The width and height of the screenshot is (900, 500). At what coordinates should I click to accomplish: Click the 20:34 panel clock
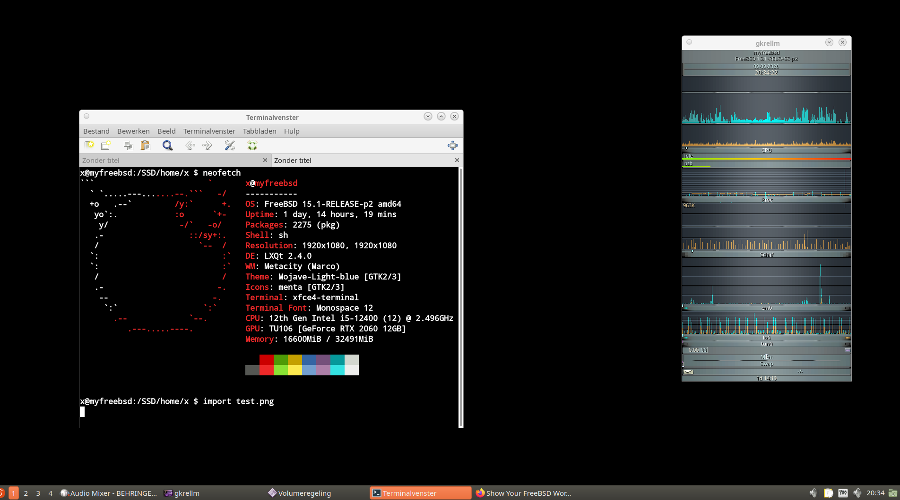[x=875, y=493]
